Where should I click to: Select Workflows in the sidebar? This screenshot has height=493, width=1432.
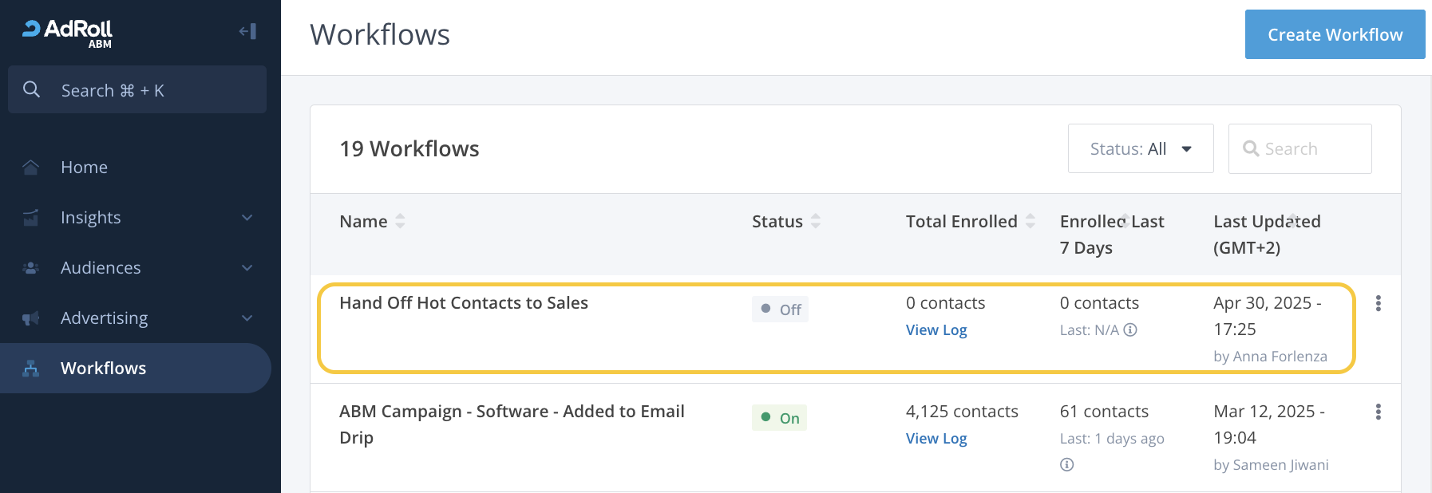[x=103, y=369]
